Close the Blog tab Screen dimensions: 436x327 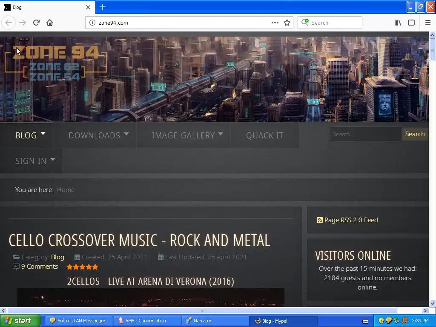pos(88,7)
